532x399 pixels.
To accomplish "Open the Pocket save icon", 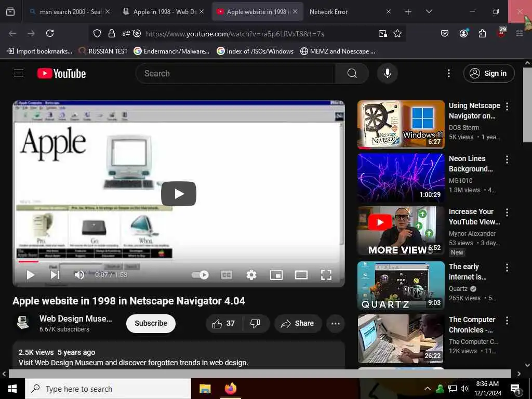I will coord(445,33).
